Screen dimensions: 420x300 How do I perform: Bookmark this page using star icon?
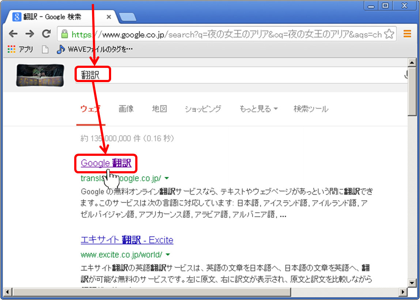390,34
